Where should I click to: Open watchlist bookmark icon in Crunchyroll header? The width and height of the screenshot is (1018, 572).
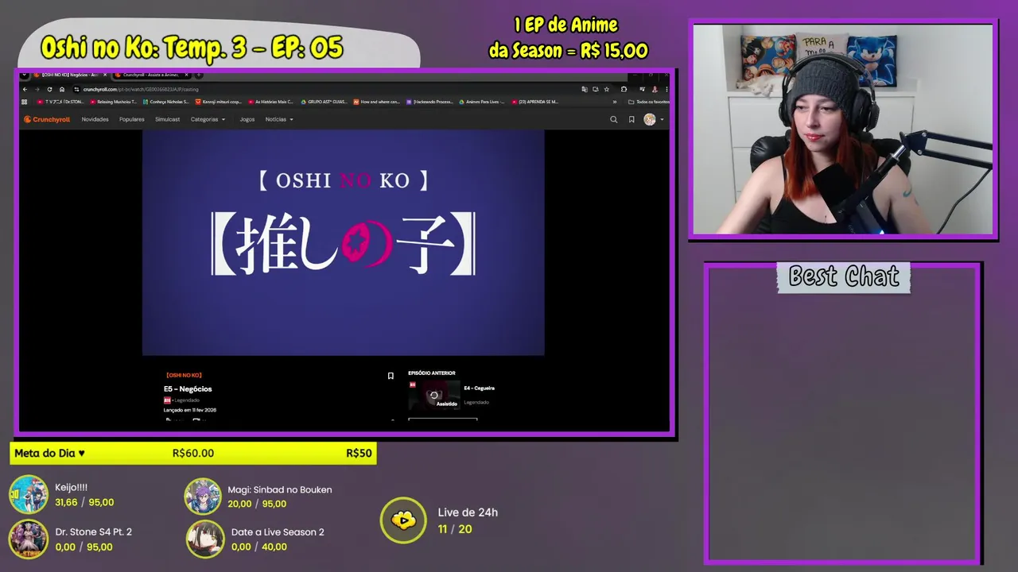tap(631, 119)
